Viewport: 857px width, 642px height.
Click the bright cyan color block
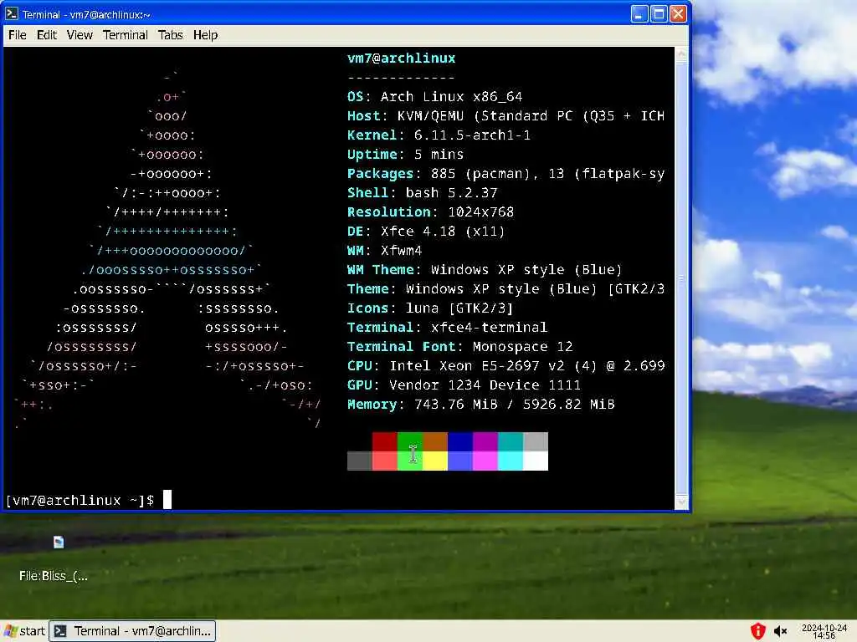(x=511, y=461)
